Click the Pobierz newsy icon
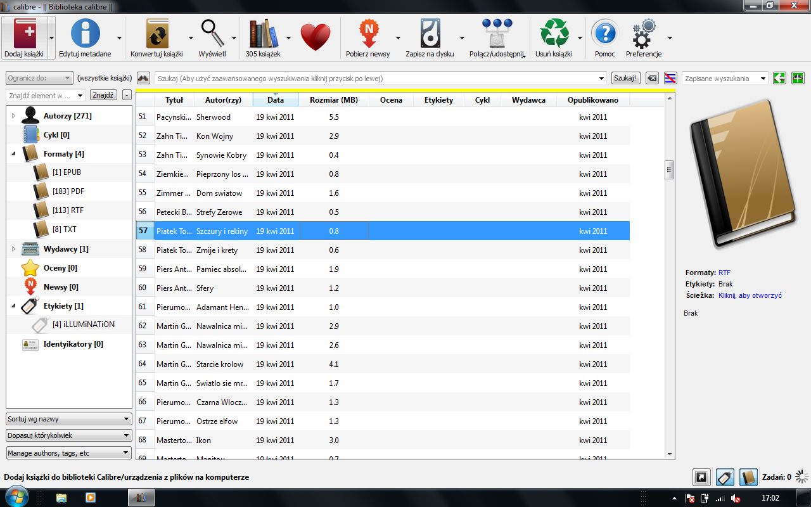811x507 pixels. pos(368,34)
